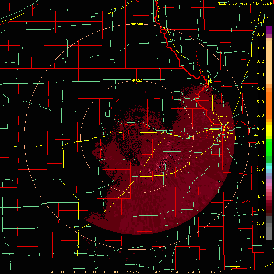274x274 pixels.
Task: Click the TH threshold label on the scale
Action: coord(262,237)
